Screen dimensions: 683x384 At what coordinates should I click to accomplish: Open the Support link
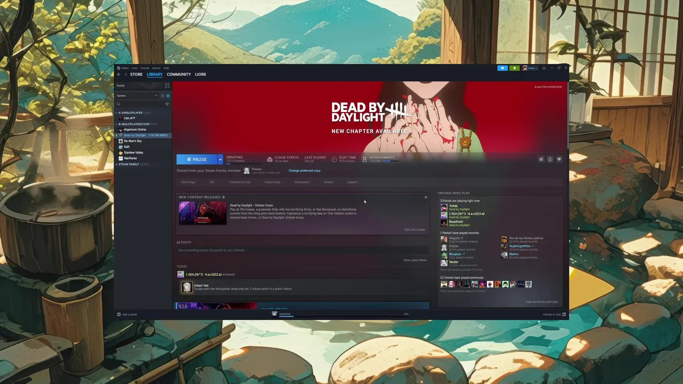(x=352, y=182)
